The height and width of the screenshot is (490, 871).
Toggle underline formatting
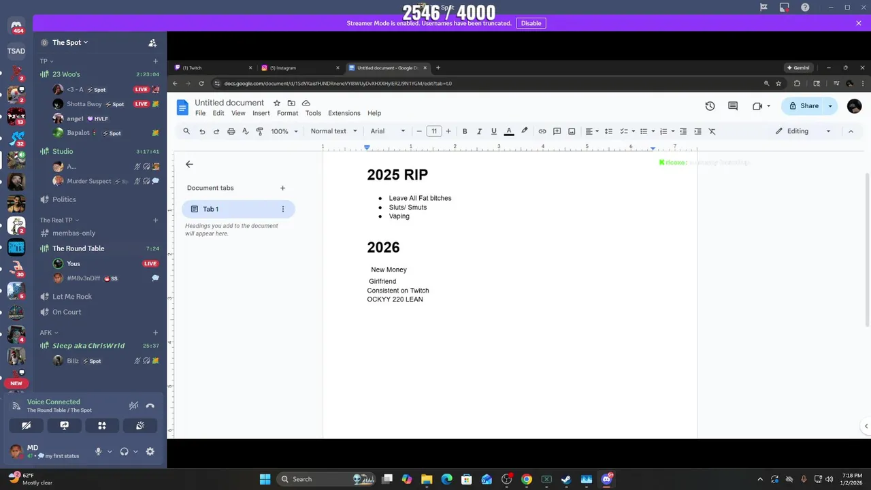click(494, 131)
